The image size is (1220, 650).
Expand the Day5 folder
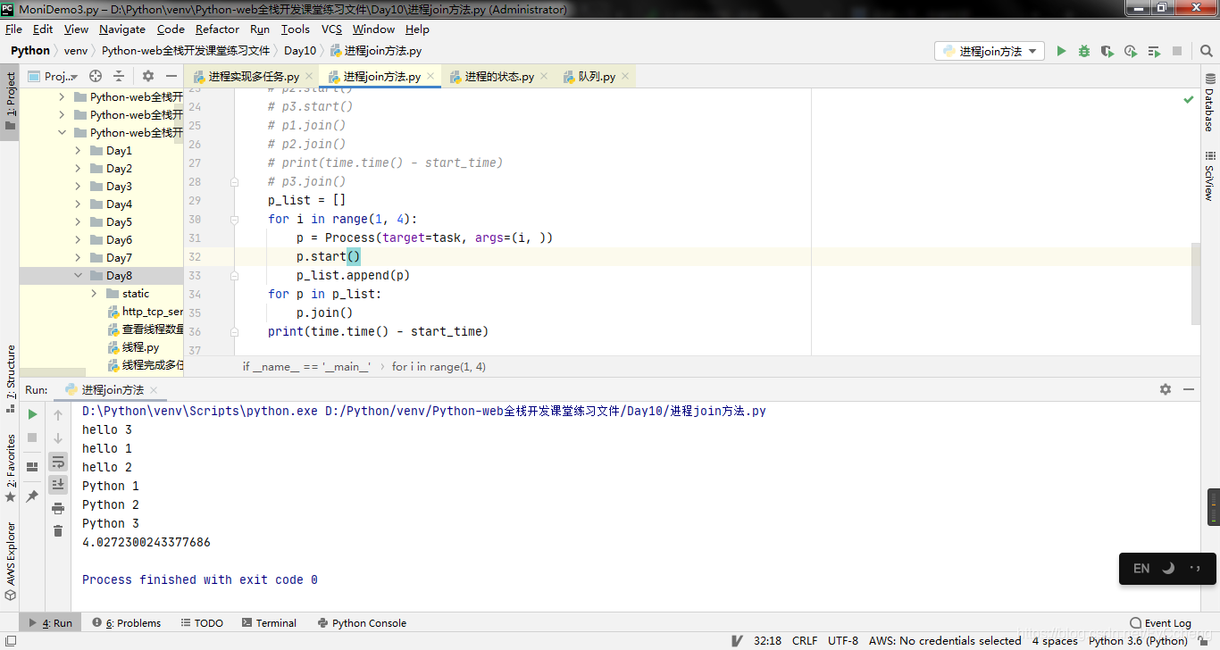[78, 222]
